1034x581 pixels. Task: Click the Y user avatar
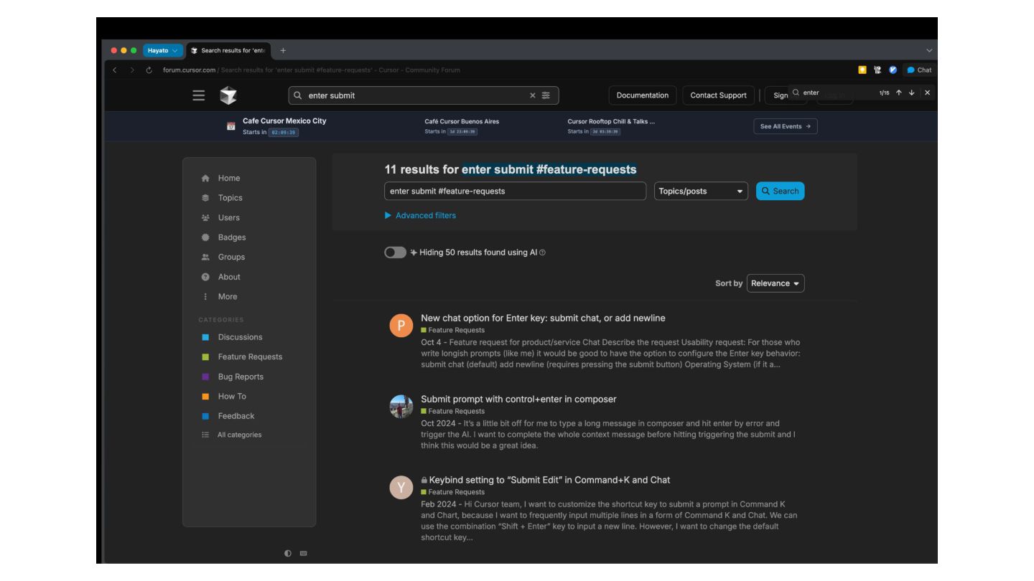click(x=401, y=488)
